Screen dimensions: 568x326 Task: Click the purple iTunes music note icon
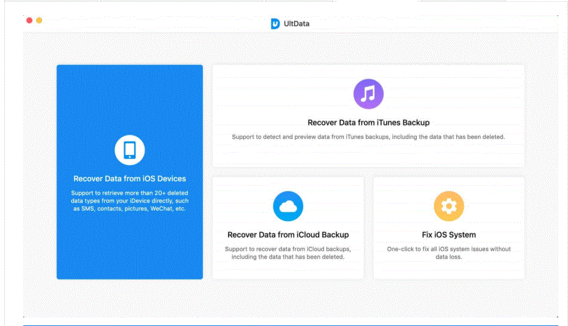pos(368,94)
